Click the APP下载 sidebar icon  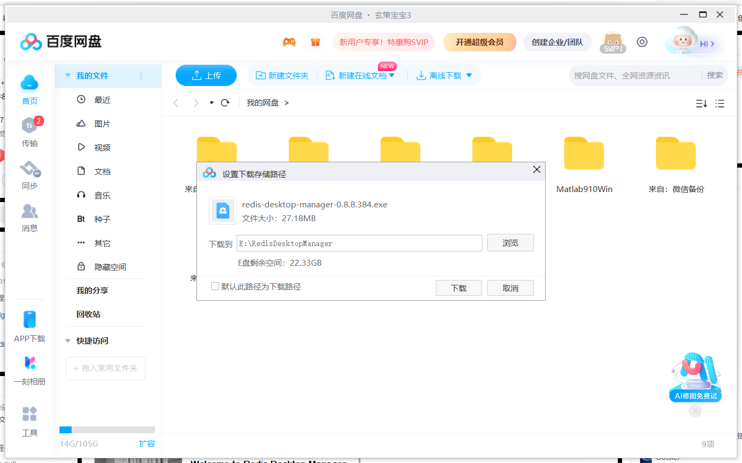point(30,327)
